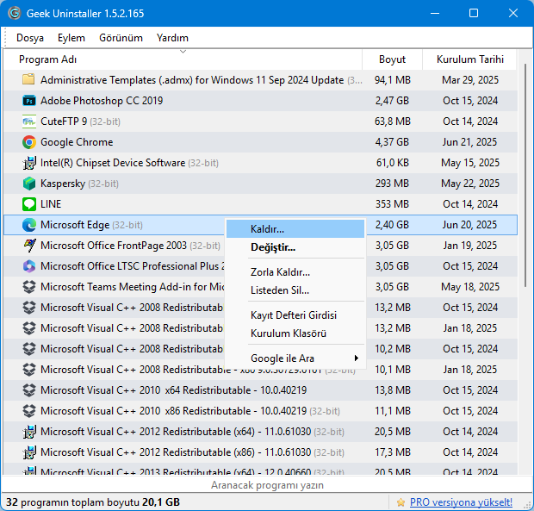Click the Kaspersky green cube icon

coord(29,184)
